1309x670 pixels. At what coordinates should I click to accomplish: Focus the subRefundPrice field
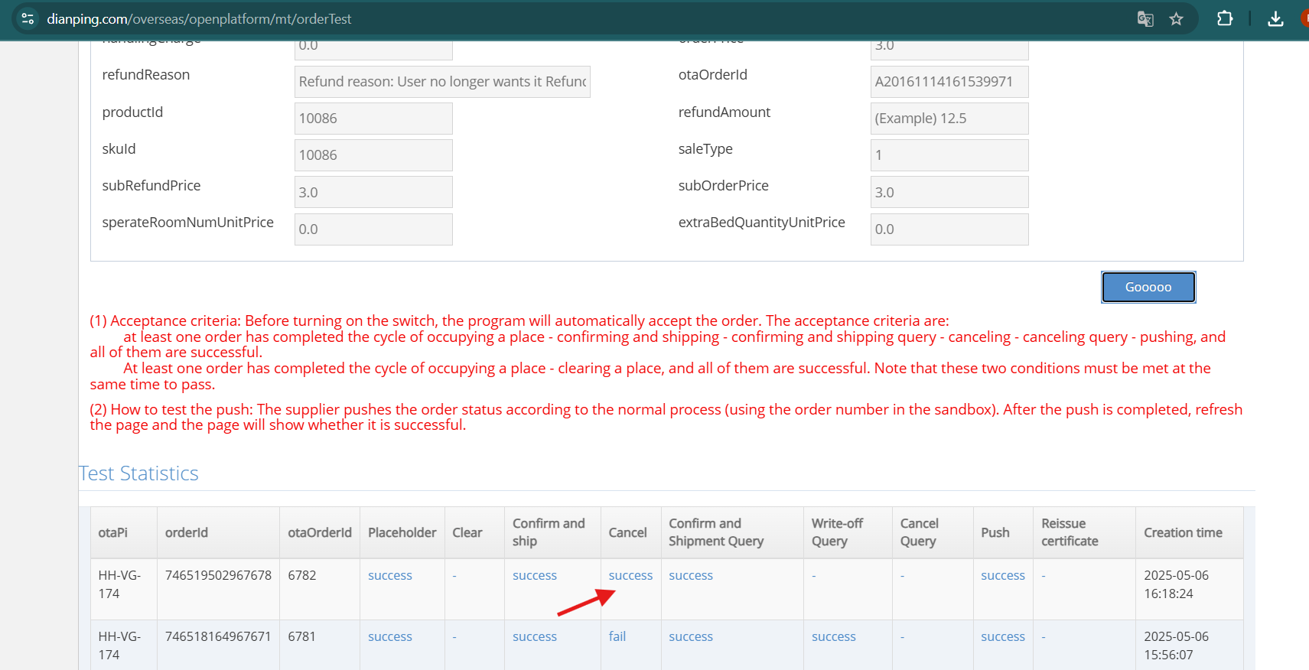(x=373, y=192)
